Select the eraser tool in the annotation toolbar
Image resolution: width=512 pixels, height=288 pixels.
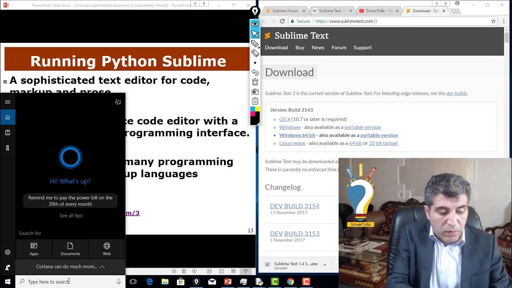coord(255,53)
